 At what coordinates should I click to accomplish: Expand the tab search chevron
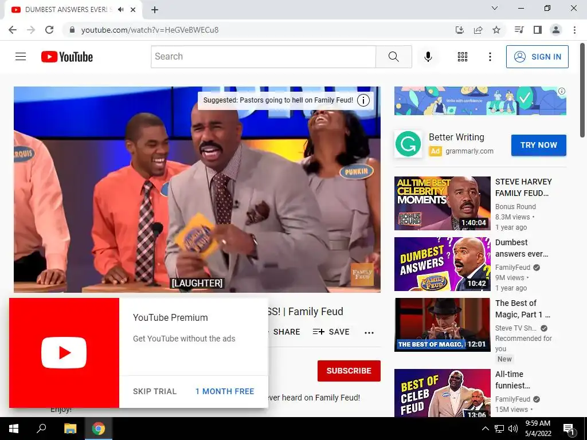coord(495,8)
